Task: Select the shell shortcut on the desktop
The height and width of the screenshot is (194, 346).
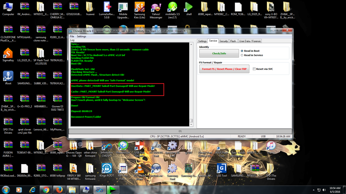Action: point(189,9)
